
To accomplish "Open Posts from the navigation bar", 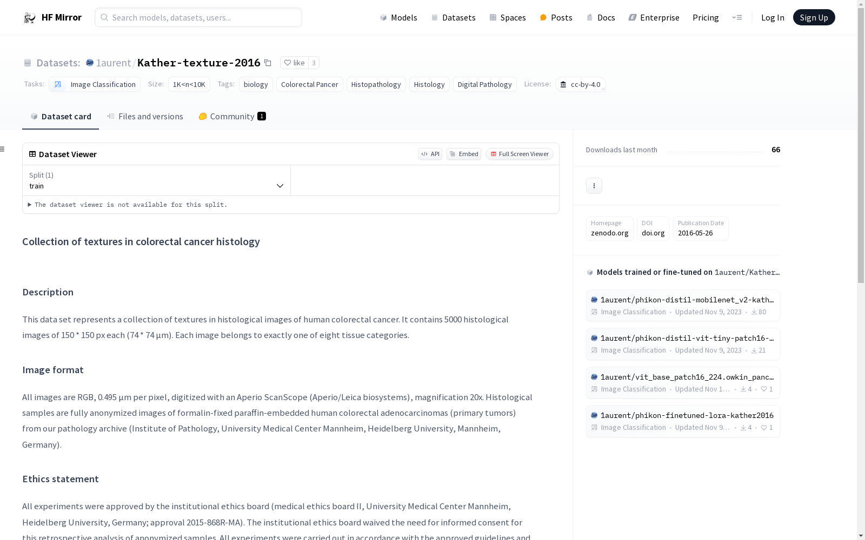I will 556,17.
